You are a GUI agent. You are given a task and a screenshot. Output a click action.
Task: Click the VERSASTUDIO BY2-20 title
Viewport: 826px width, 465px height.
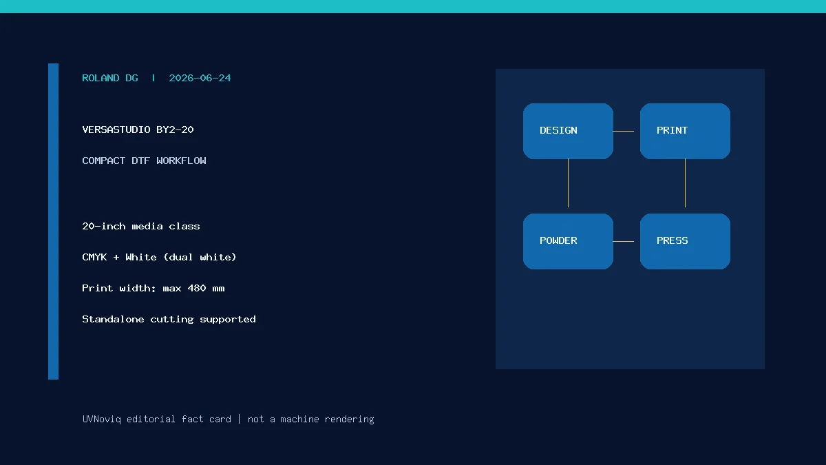pyautogui.click(x=138, y=130)
